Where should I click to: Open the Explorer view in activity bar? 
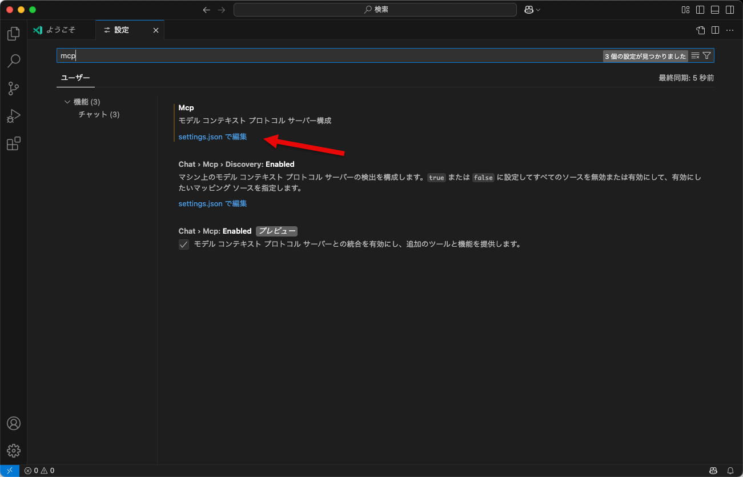click(x=14, y=34)
